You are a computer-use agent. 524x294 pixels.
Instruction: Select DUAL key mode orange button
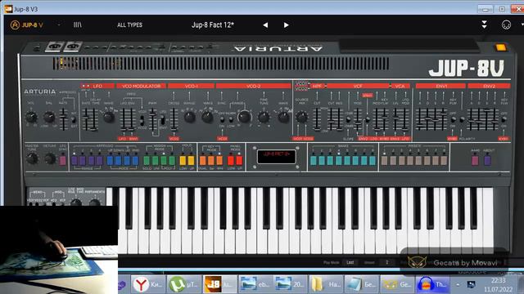(202, 161)
